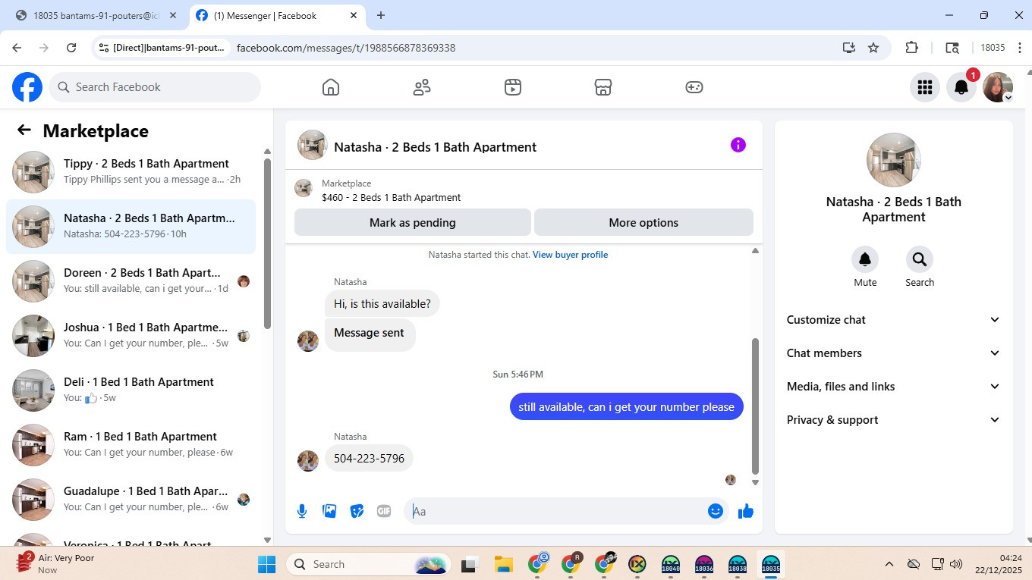Screen dimensions: 1032x580
Task: Switch to the bantams-91-pouters browser tab
Action: tap(96, 15)
